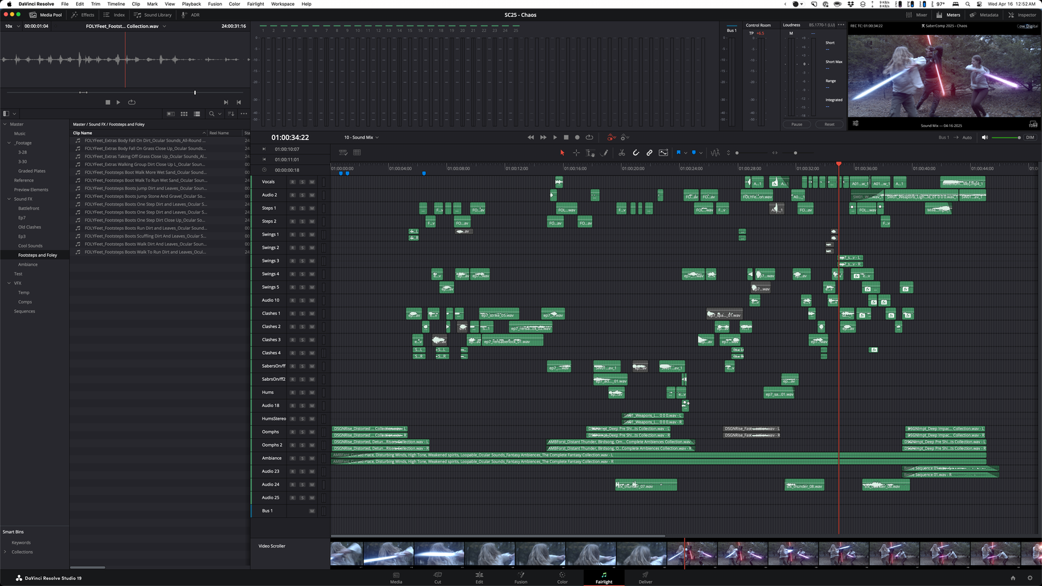Viewport: 1042px width, 586px height.
Task: Switch to the Edit page
Action: click(x=479, y=579)
